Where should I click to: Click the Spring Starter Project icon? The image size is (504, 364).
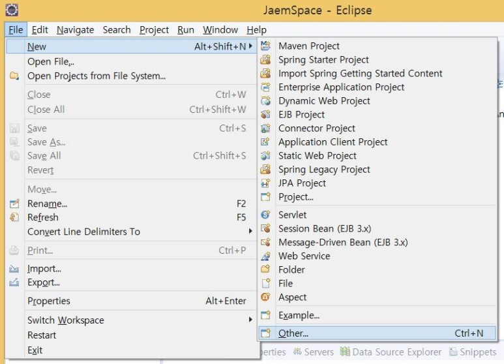[265, 60]
